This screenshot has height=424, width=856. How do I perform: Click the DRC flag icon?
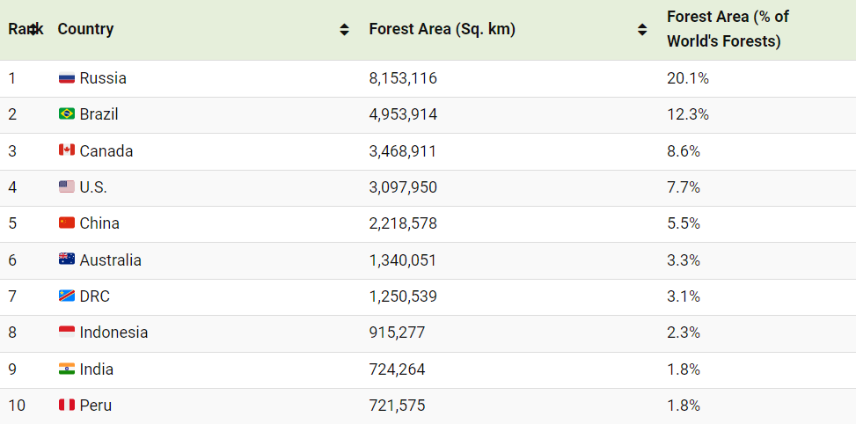[67, 296]
